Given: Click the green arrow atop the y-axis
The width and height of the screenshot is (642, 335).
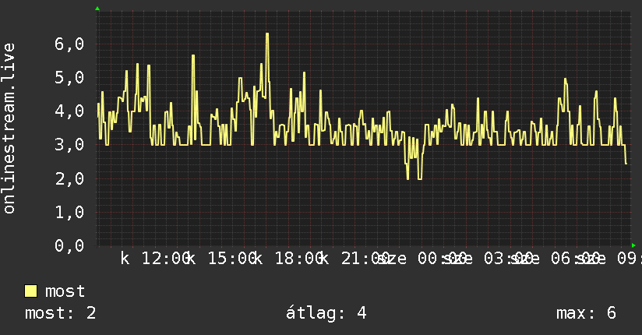Looking at the screenshot, I should 97,9.
